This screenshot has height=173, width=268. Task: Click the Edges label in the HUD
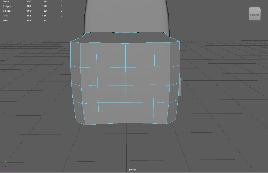(7, 6)
